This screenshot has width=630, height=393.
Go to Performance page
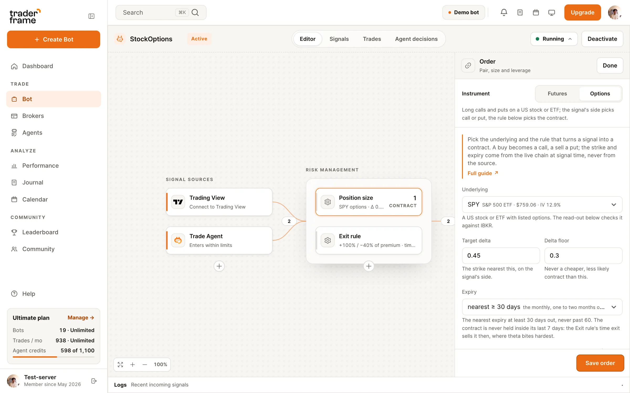pyautogui.click(x=54, y=166)
